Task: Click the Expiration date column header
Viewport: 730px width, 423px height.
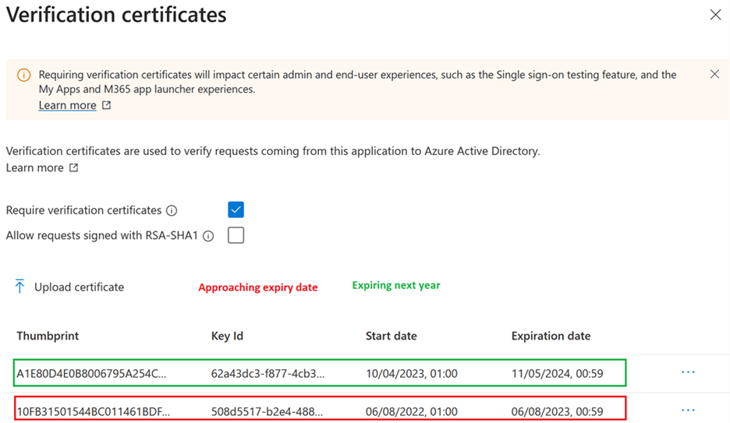Action: 551,336
